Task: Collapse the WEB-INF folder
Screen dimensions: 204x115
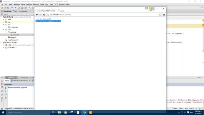Action: (x=6, y=32)
